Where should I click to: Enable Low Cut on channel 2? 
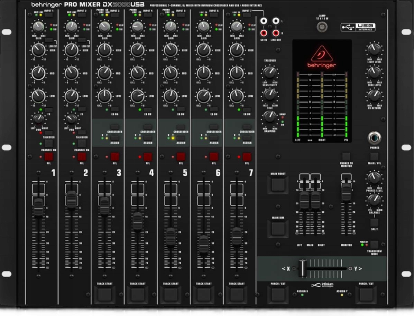click(82, 40)
